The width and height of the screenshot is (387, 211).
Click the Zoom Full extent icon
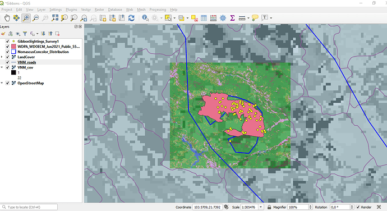click(55, 18)
